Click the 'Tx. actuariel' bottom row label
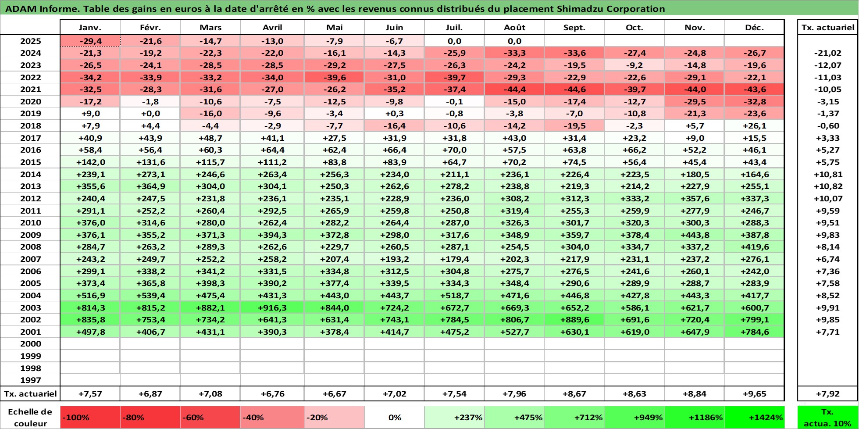Viewport: 859px width, 429px height. (x=30, y=393)
